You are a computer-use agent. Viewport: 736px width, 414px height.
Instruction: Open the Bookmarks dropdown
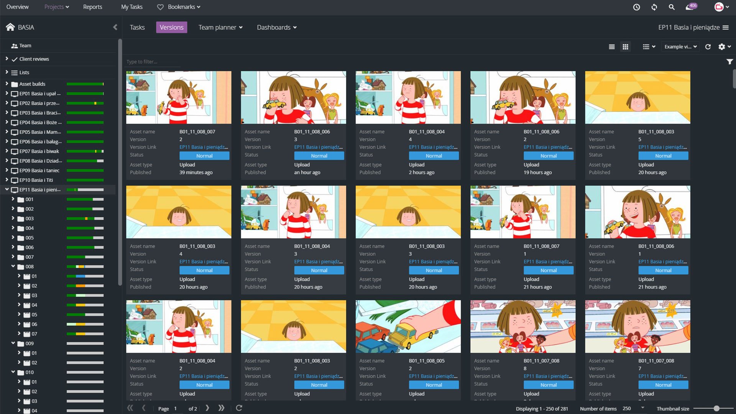coord(179,7)
